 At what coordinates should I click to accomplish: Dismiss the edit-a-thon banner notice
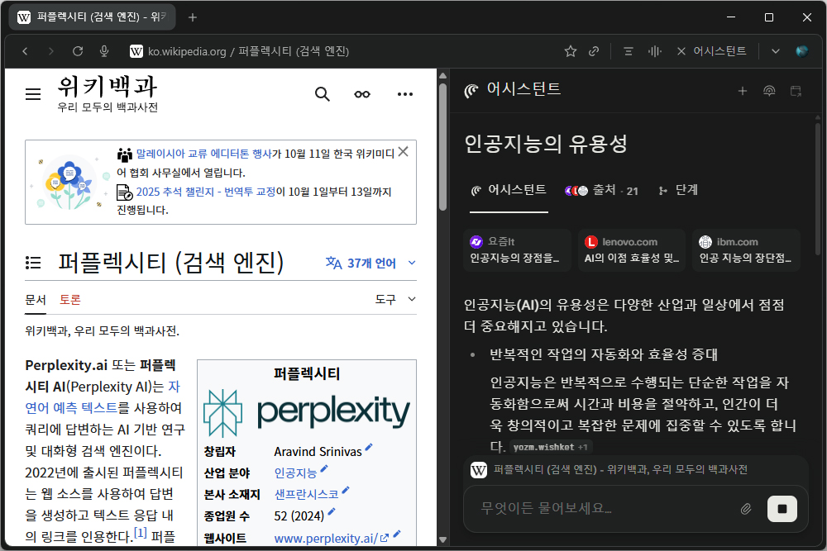404,152
